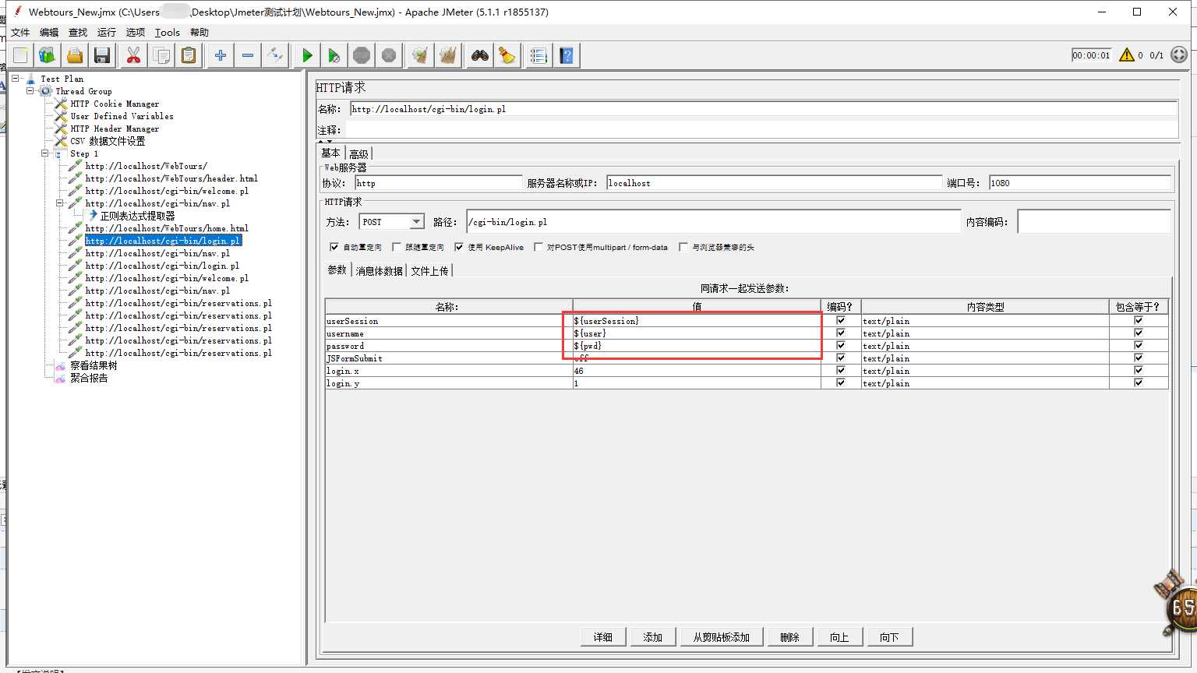The image size is (1197, 673).
Task: Collapse the Step 1 tree node
Action: [x=45, y=153]
